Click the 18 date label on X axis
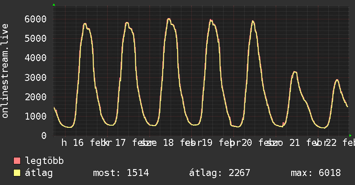 point(168,143)
